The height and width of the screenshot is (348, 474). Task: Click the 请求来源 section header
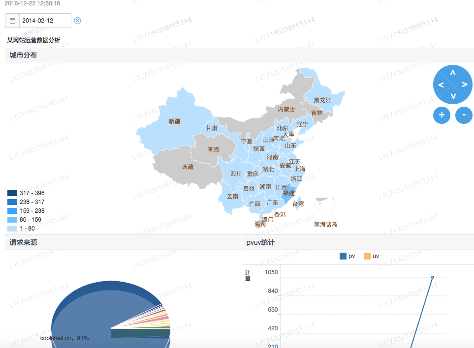coord(23,242)
